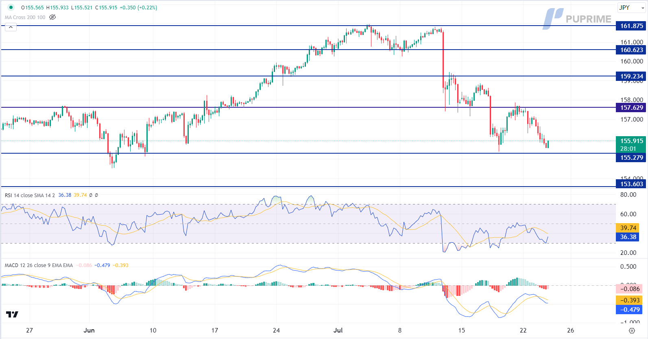Image resolution: width=648 pixels, height=339 pixels.
Task: Click the high price value H155.933
Action: point(57,7)
